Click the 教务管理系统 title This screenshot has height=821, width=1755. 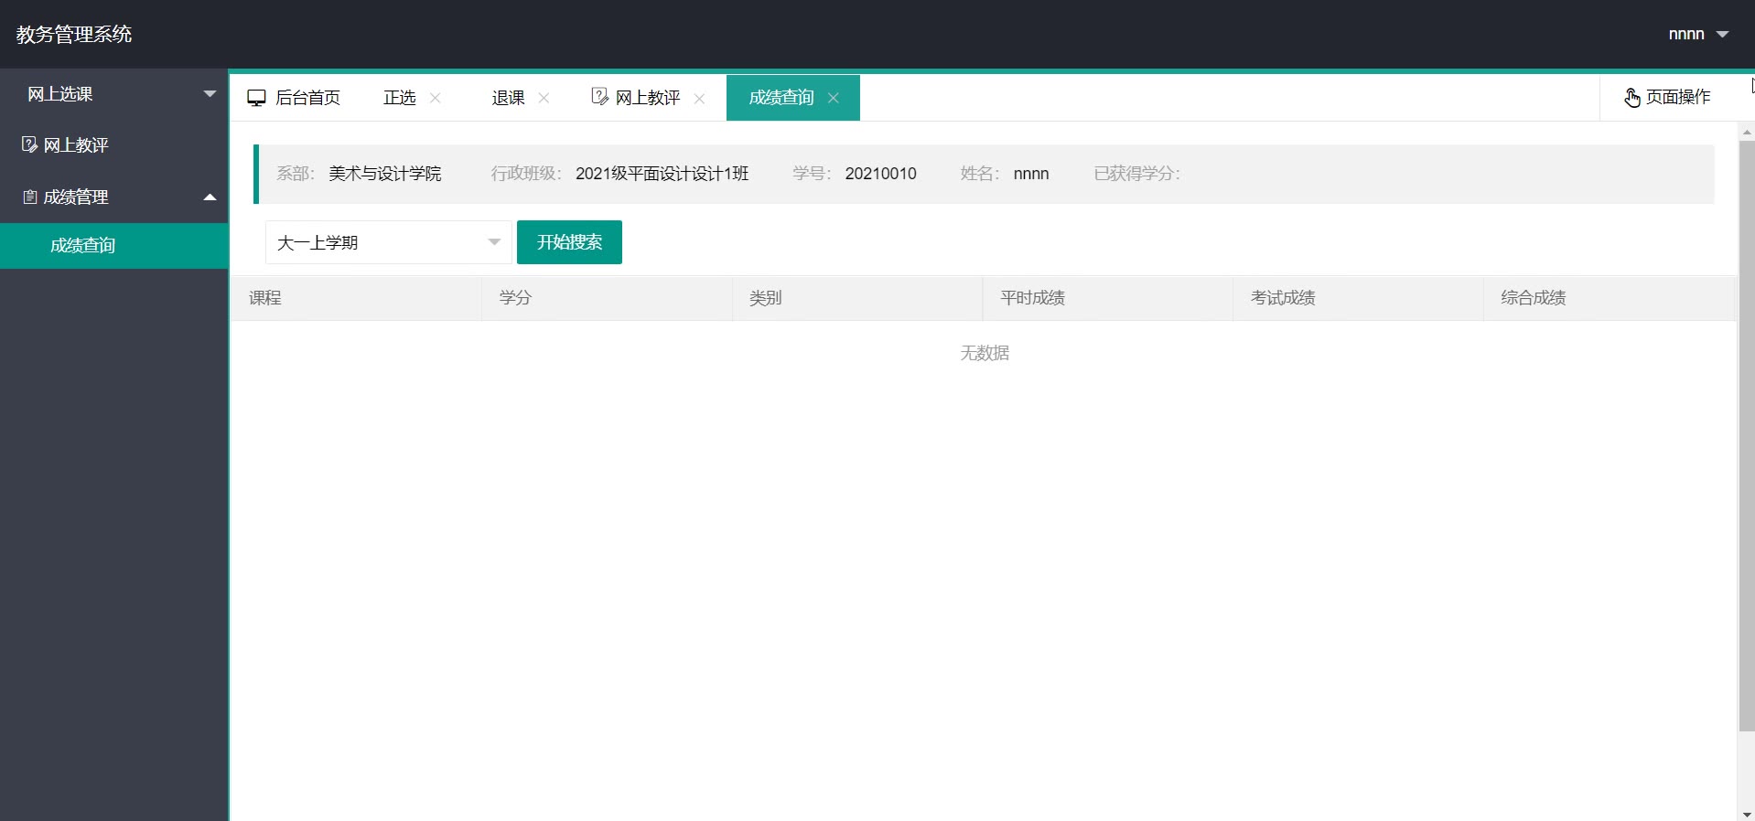(74, 35)
